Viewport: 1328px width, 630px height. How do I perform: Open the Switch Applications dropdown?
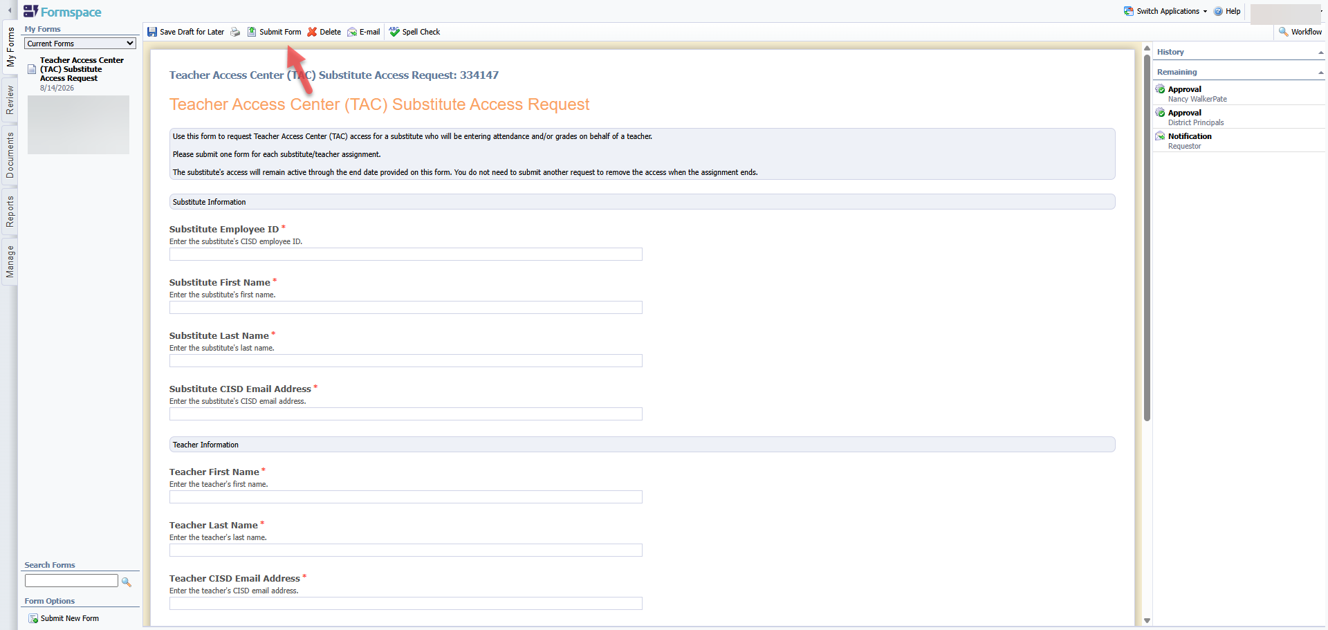click(1165, 11)
